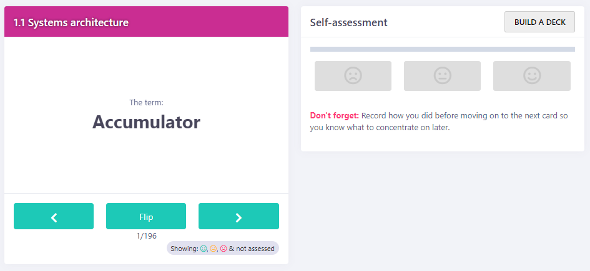Advance to the next flashcard arrow
This screenshot has height=271, width=590.
(238, 216)
